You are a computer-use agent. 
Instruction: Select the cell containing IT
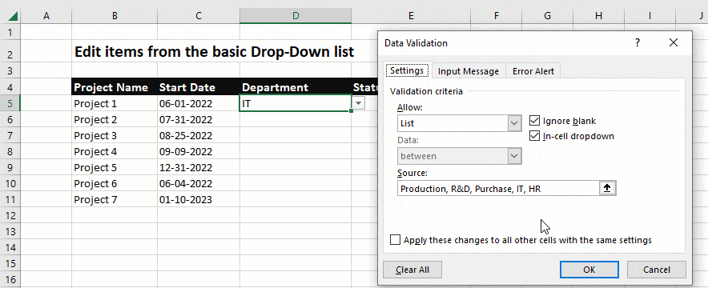[296, 103]
